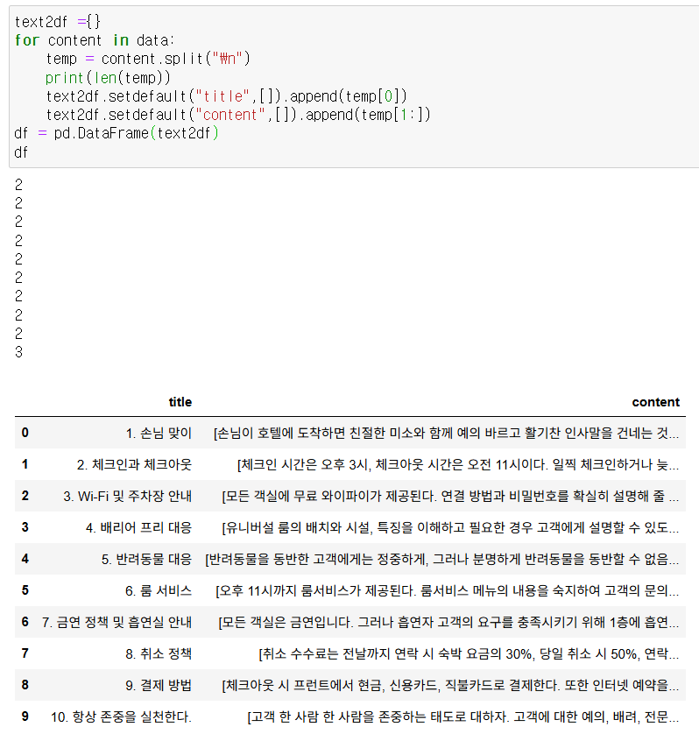Image resolution: width=699 pixels, height=734 pixels.
Task: Click row index 7 in dataframe
Action: click(x=25, y=653)
